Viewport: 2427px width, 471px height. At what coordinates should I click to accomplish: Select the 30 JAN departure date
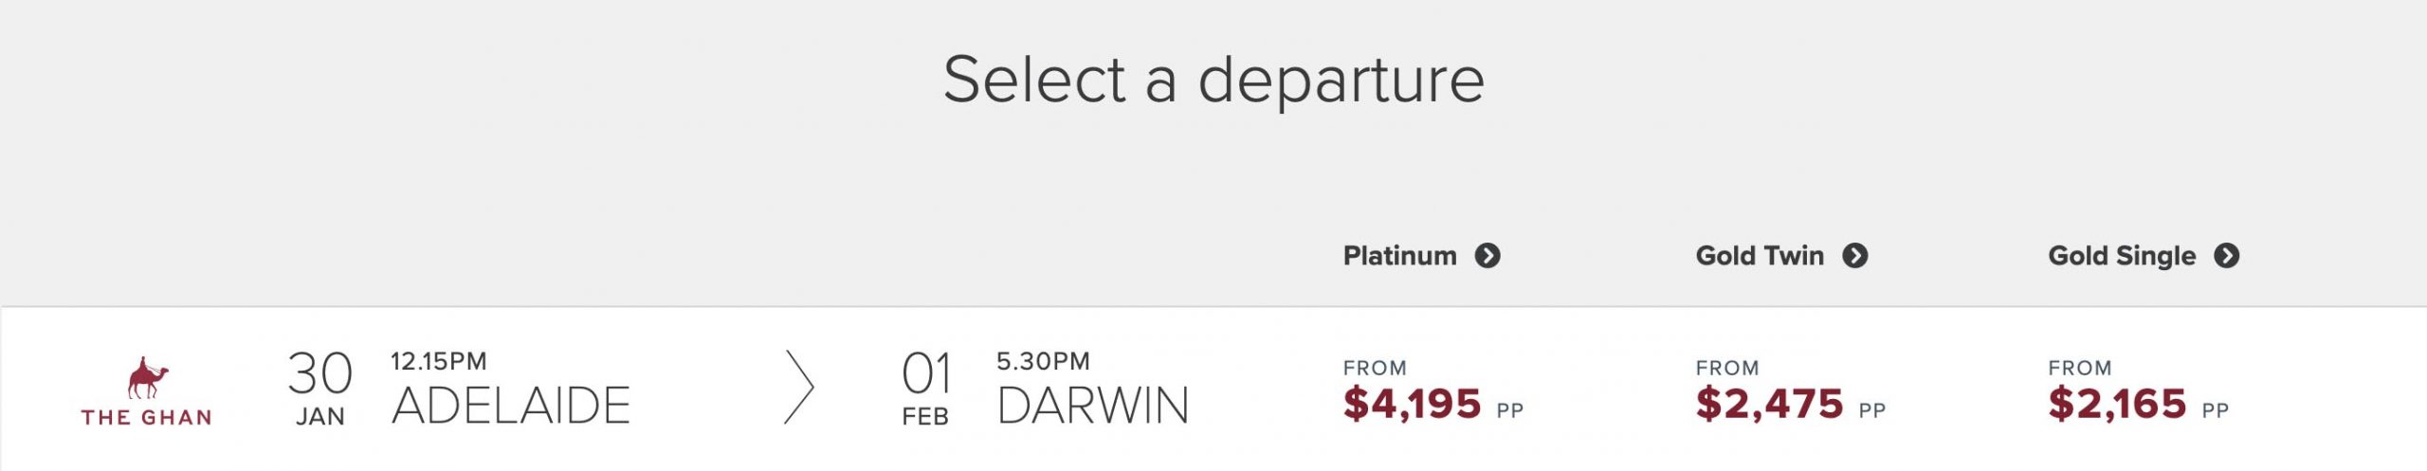coord(320,387)
